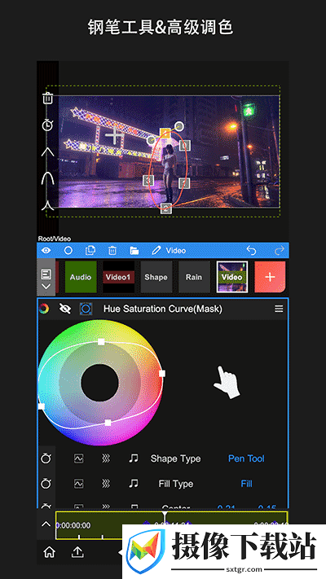Viewport: 326px width, 579px height.
Task: Click the top control point on the hue wheel
Action: click(101, 342)
